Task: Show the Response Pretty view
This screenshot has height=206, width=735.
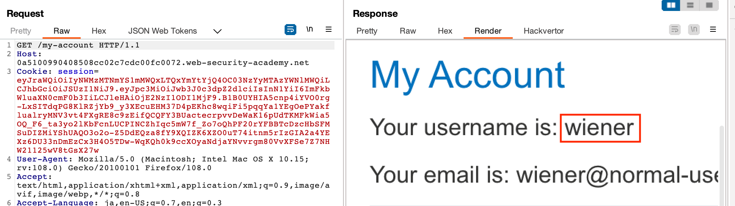Action: pyautogui.click(x=367, y=31)
